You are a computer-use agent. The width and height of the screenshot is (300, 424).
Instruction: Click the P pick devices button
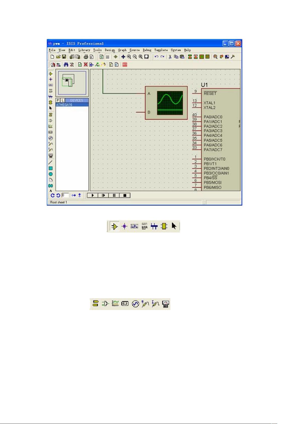(58, 100)
